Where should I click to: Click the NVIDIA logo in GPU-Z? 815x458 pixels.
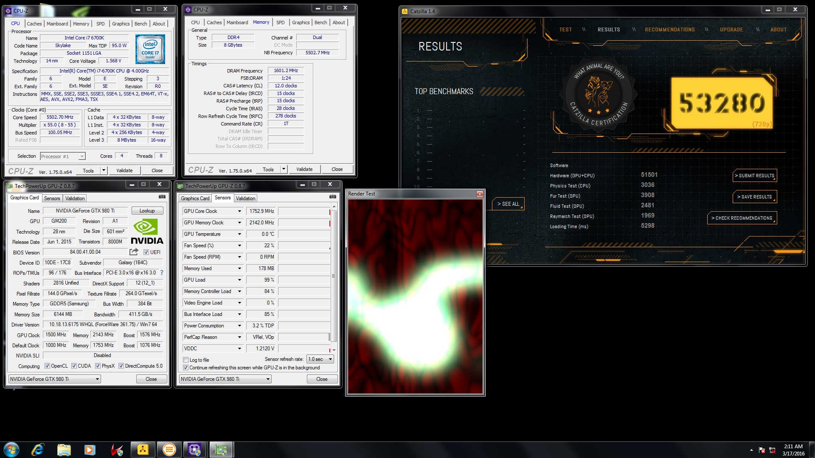[x=147, y=232]
